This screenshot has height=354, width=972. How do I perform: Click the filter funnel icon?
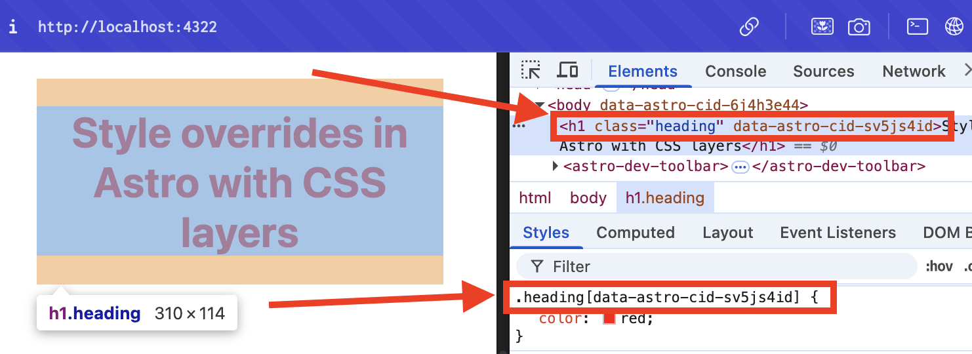point(537,266)
